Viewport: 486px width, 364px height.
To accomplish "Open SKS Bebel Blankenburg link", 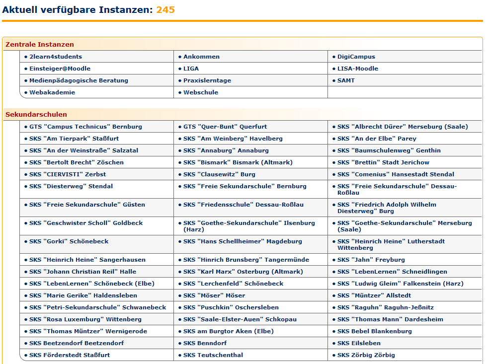I will [x=374, y=331].
